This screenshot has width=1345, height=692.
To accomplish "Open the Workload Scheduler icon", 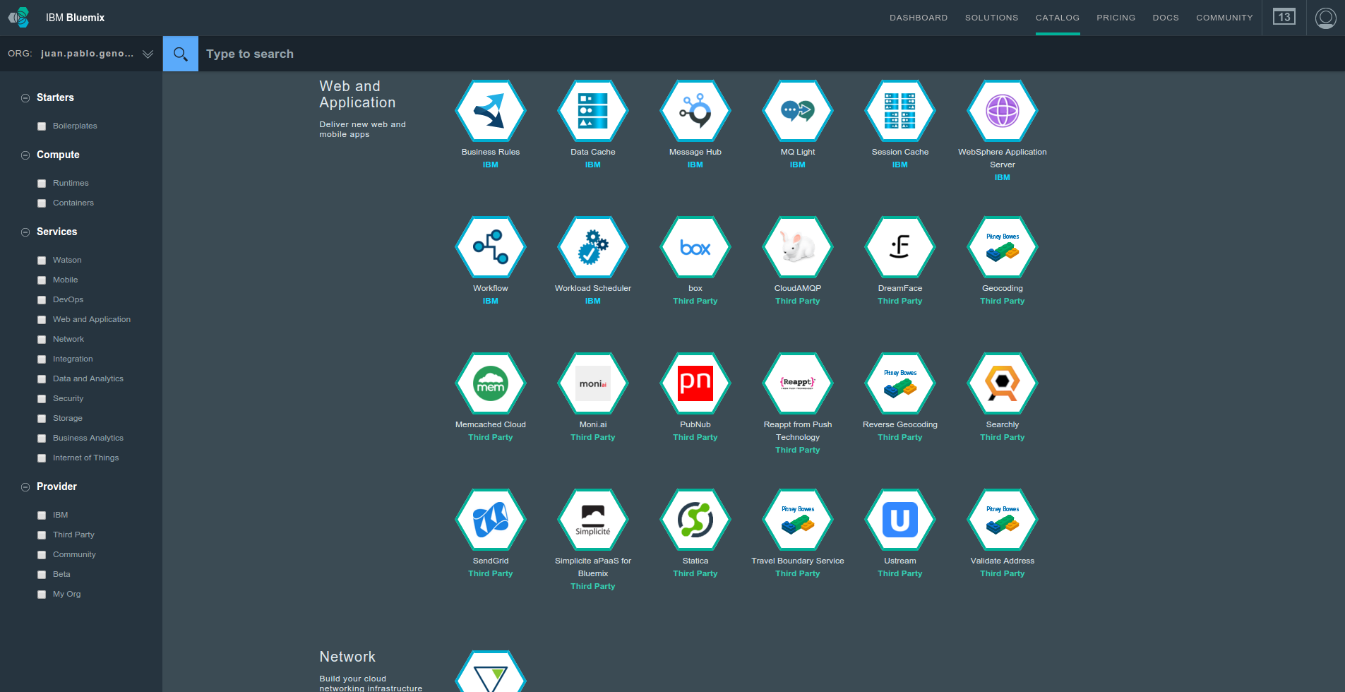I will 593,247.
